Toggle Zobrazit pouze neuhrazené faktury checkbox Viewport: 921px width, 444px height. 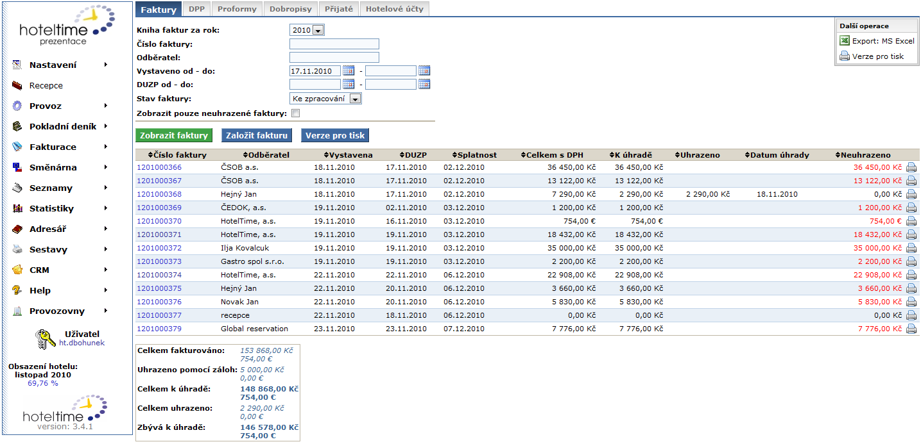(x=295, y=113)
